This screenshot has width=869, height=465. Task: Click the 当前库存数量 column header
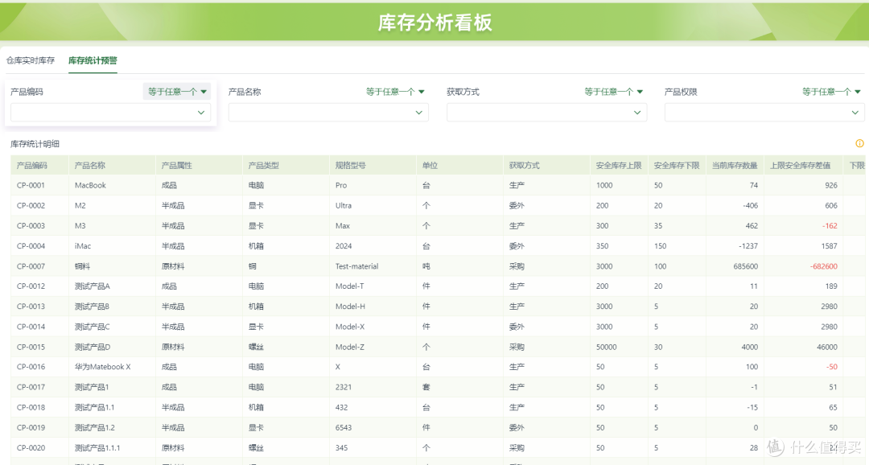[735, 165]
